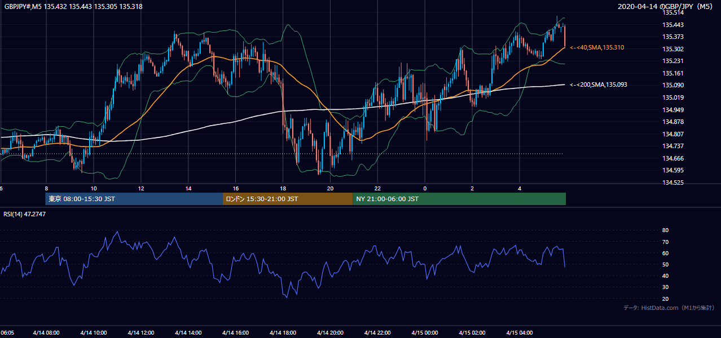The width and height of the screenshot is (721, 338).
Task: Click the 4/14 16:00 time axis label
Action: [236, 332]
